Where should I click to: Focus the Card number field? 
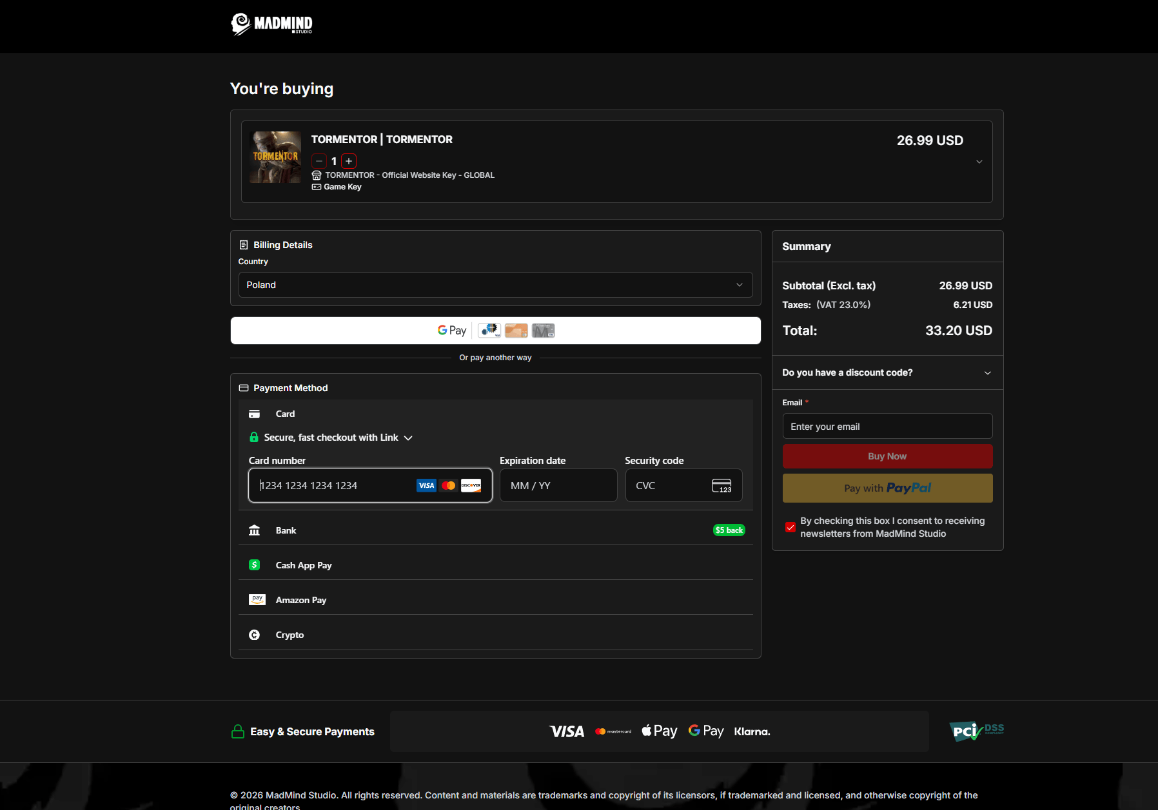[370, 485]
